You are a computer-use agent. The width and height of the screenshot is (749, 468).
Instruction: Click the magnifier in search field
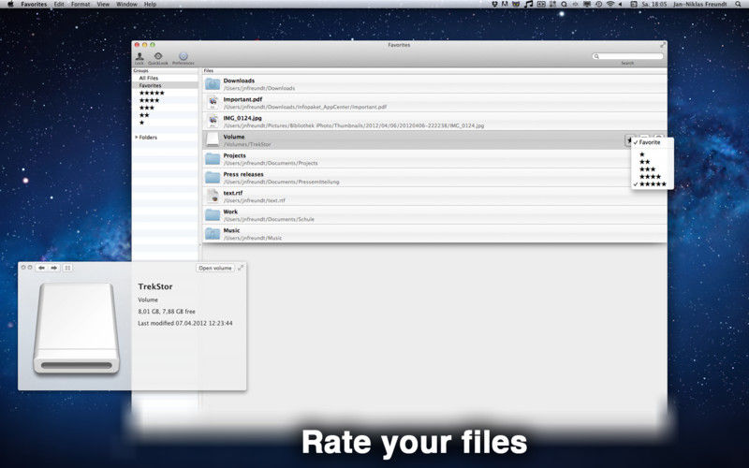[x=596, y=56]
